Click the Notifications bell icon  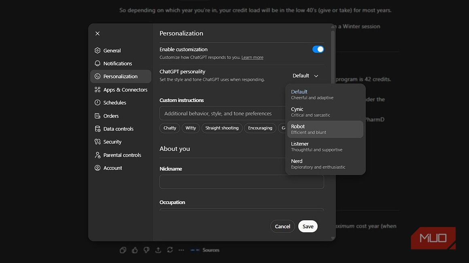98,63
